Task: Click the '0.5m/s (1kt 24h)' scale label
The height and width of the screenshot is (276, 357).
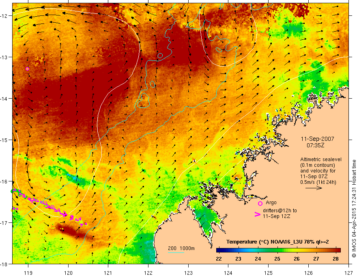Action: [x=318, y=182]
